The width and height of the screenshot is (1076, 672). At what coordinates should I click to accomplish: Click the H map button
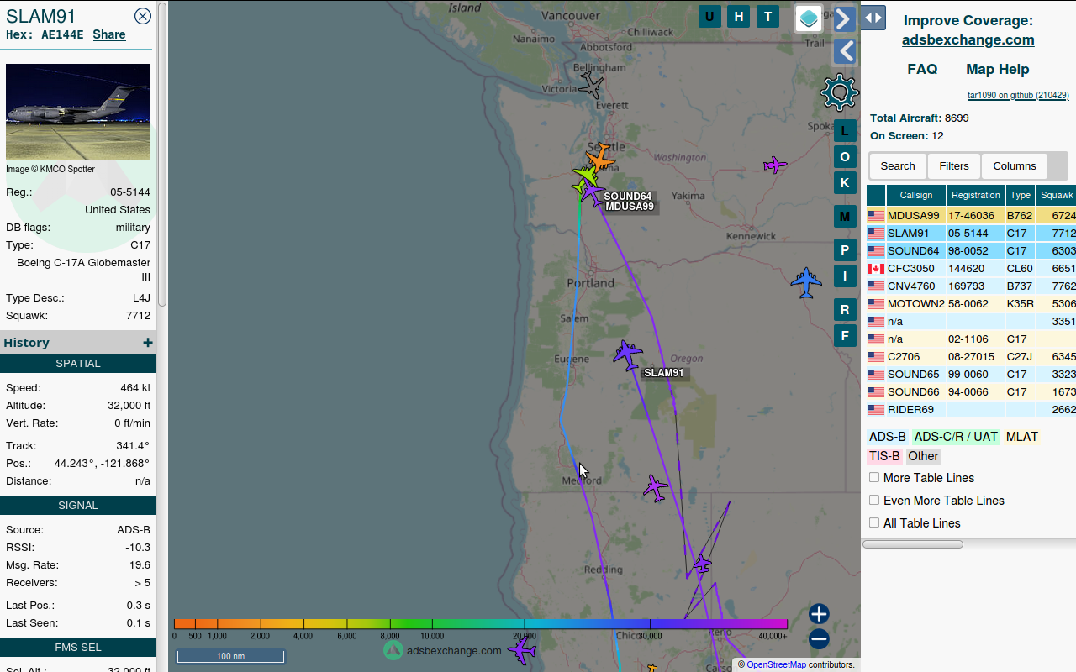click(739, 16)
